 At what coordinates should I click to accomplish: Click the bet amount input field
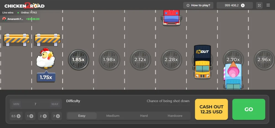click(x=36, y=104)
